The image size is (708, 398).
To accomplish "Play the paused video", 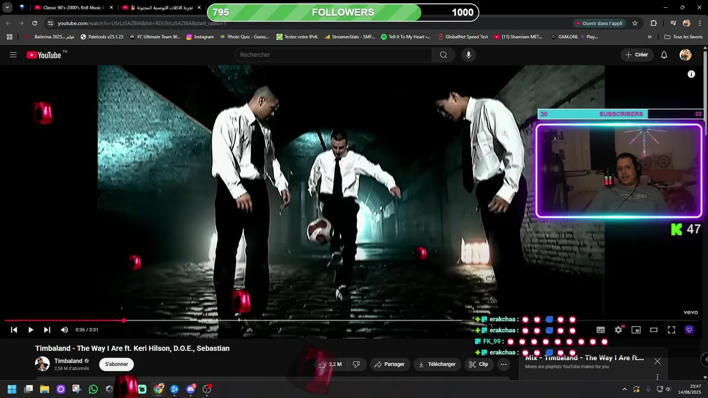I will coord(30,330).
